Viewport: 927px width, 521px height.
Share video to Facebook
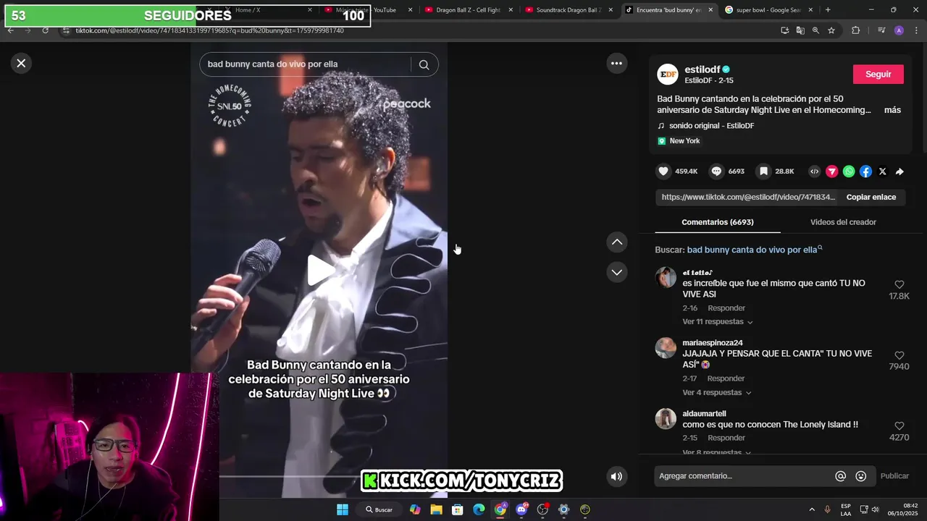(865, 171)
